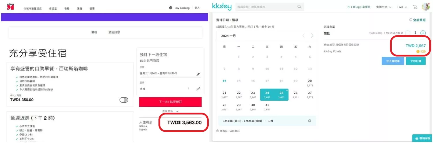Open the 會議室 menu item
Image resolution: width=433 pixels, height=143 pixels.
[53, 9]
